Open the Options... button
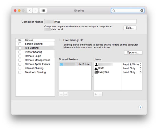The width and height of the screenshot is (158, 131). (133, 53)
